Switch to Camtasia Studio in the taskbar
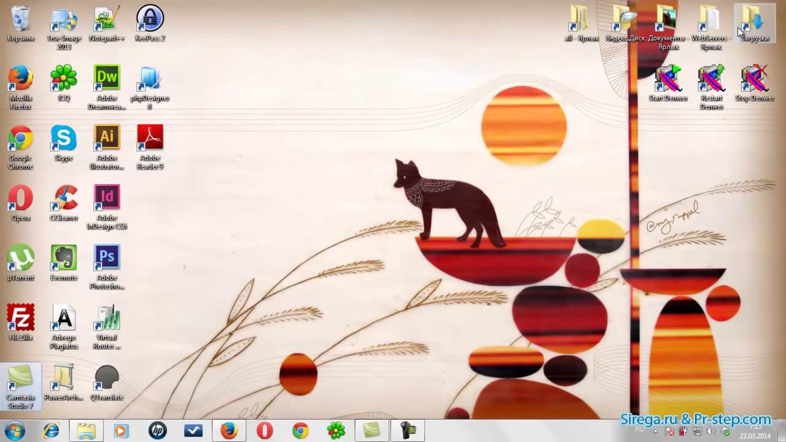Screen dimensions: 786x442 coord(372,431)
